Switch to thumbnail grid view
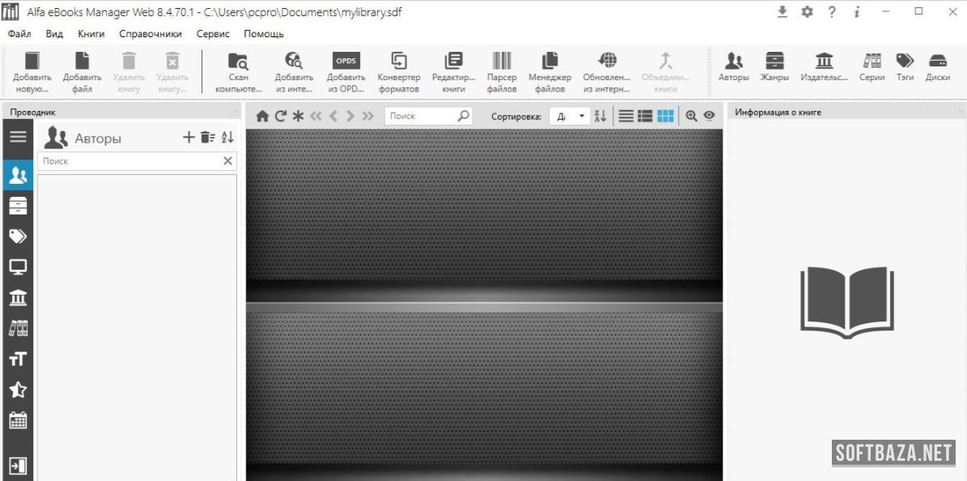 (665, 116)
